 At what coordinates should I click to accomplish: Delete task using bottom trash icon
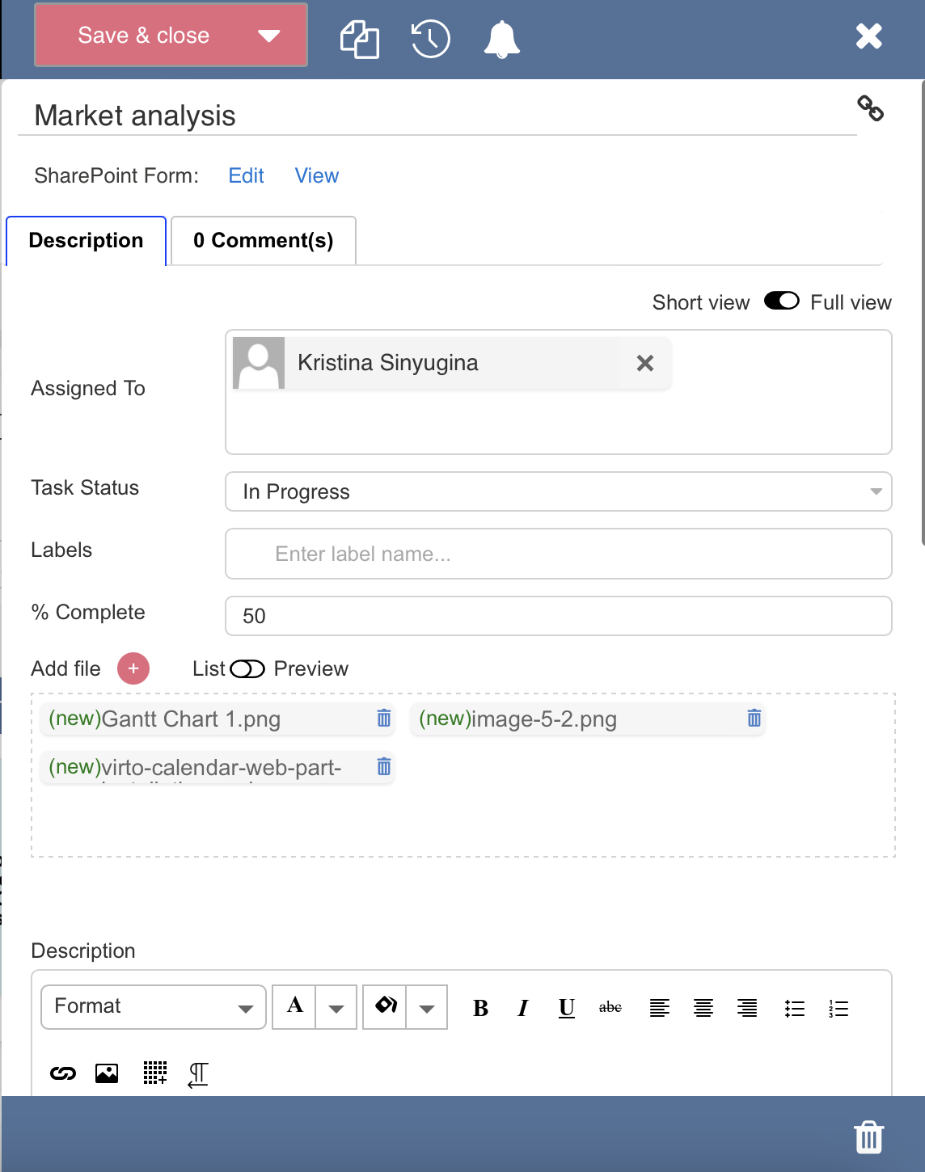(868, 1137)
